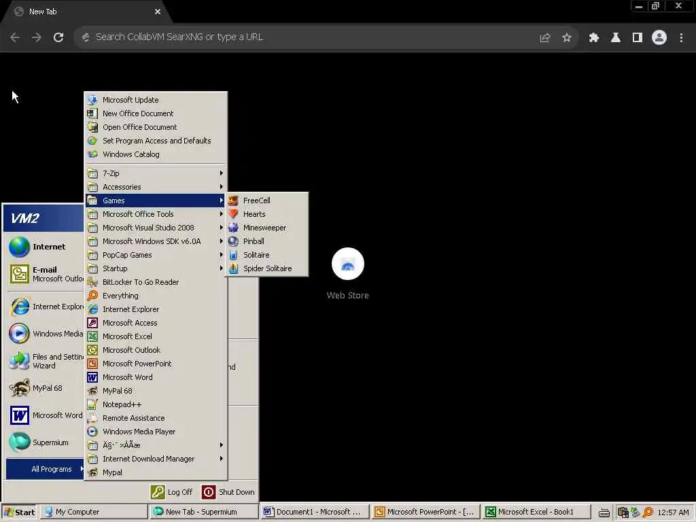Launch Windows Media Player from programs list
Viewport: 696px width, 522px height.
(156, 432)
